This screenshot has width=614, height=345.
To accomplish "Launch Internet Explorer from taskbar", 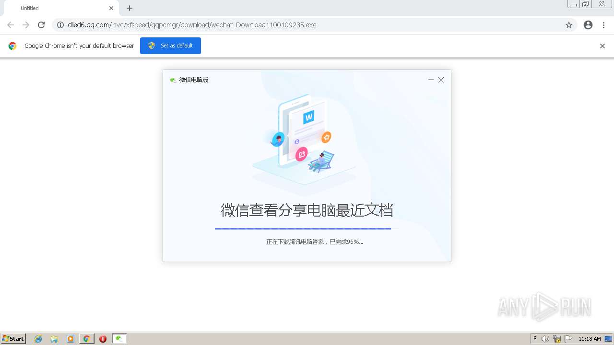I will [38, 339].
